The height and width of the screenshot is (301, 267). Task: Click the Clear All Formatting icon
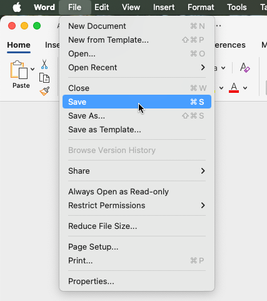pyautogui.click(x=244, y=68)
